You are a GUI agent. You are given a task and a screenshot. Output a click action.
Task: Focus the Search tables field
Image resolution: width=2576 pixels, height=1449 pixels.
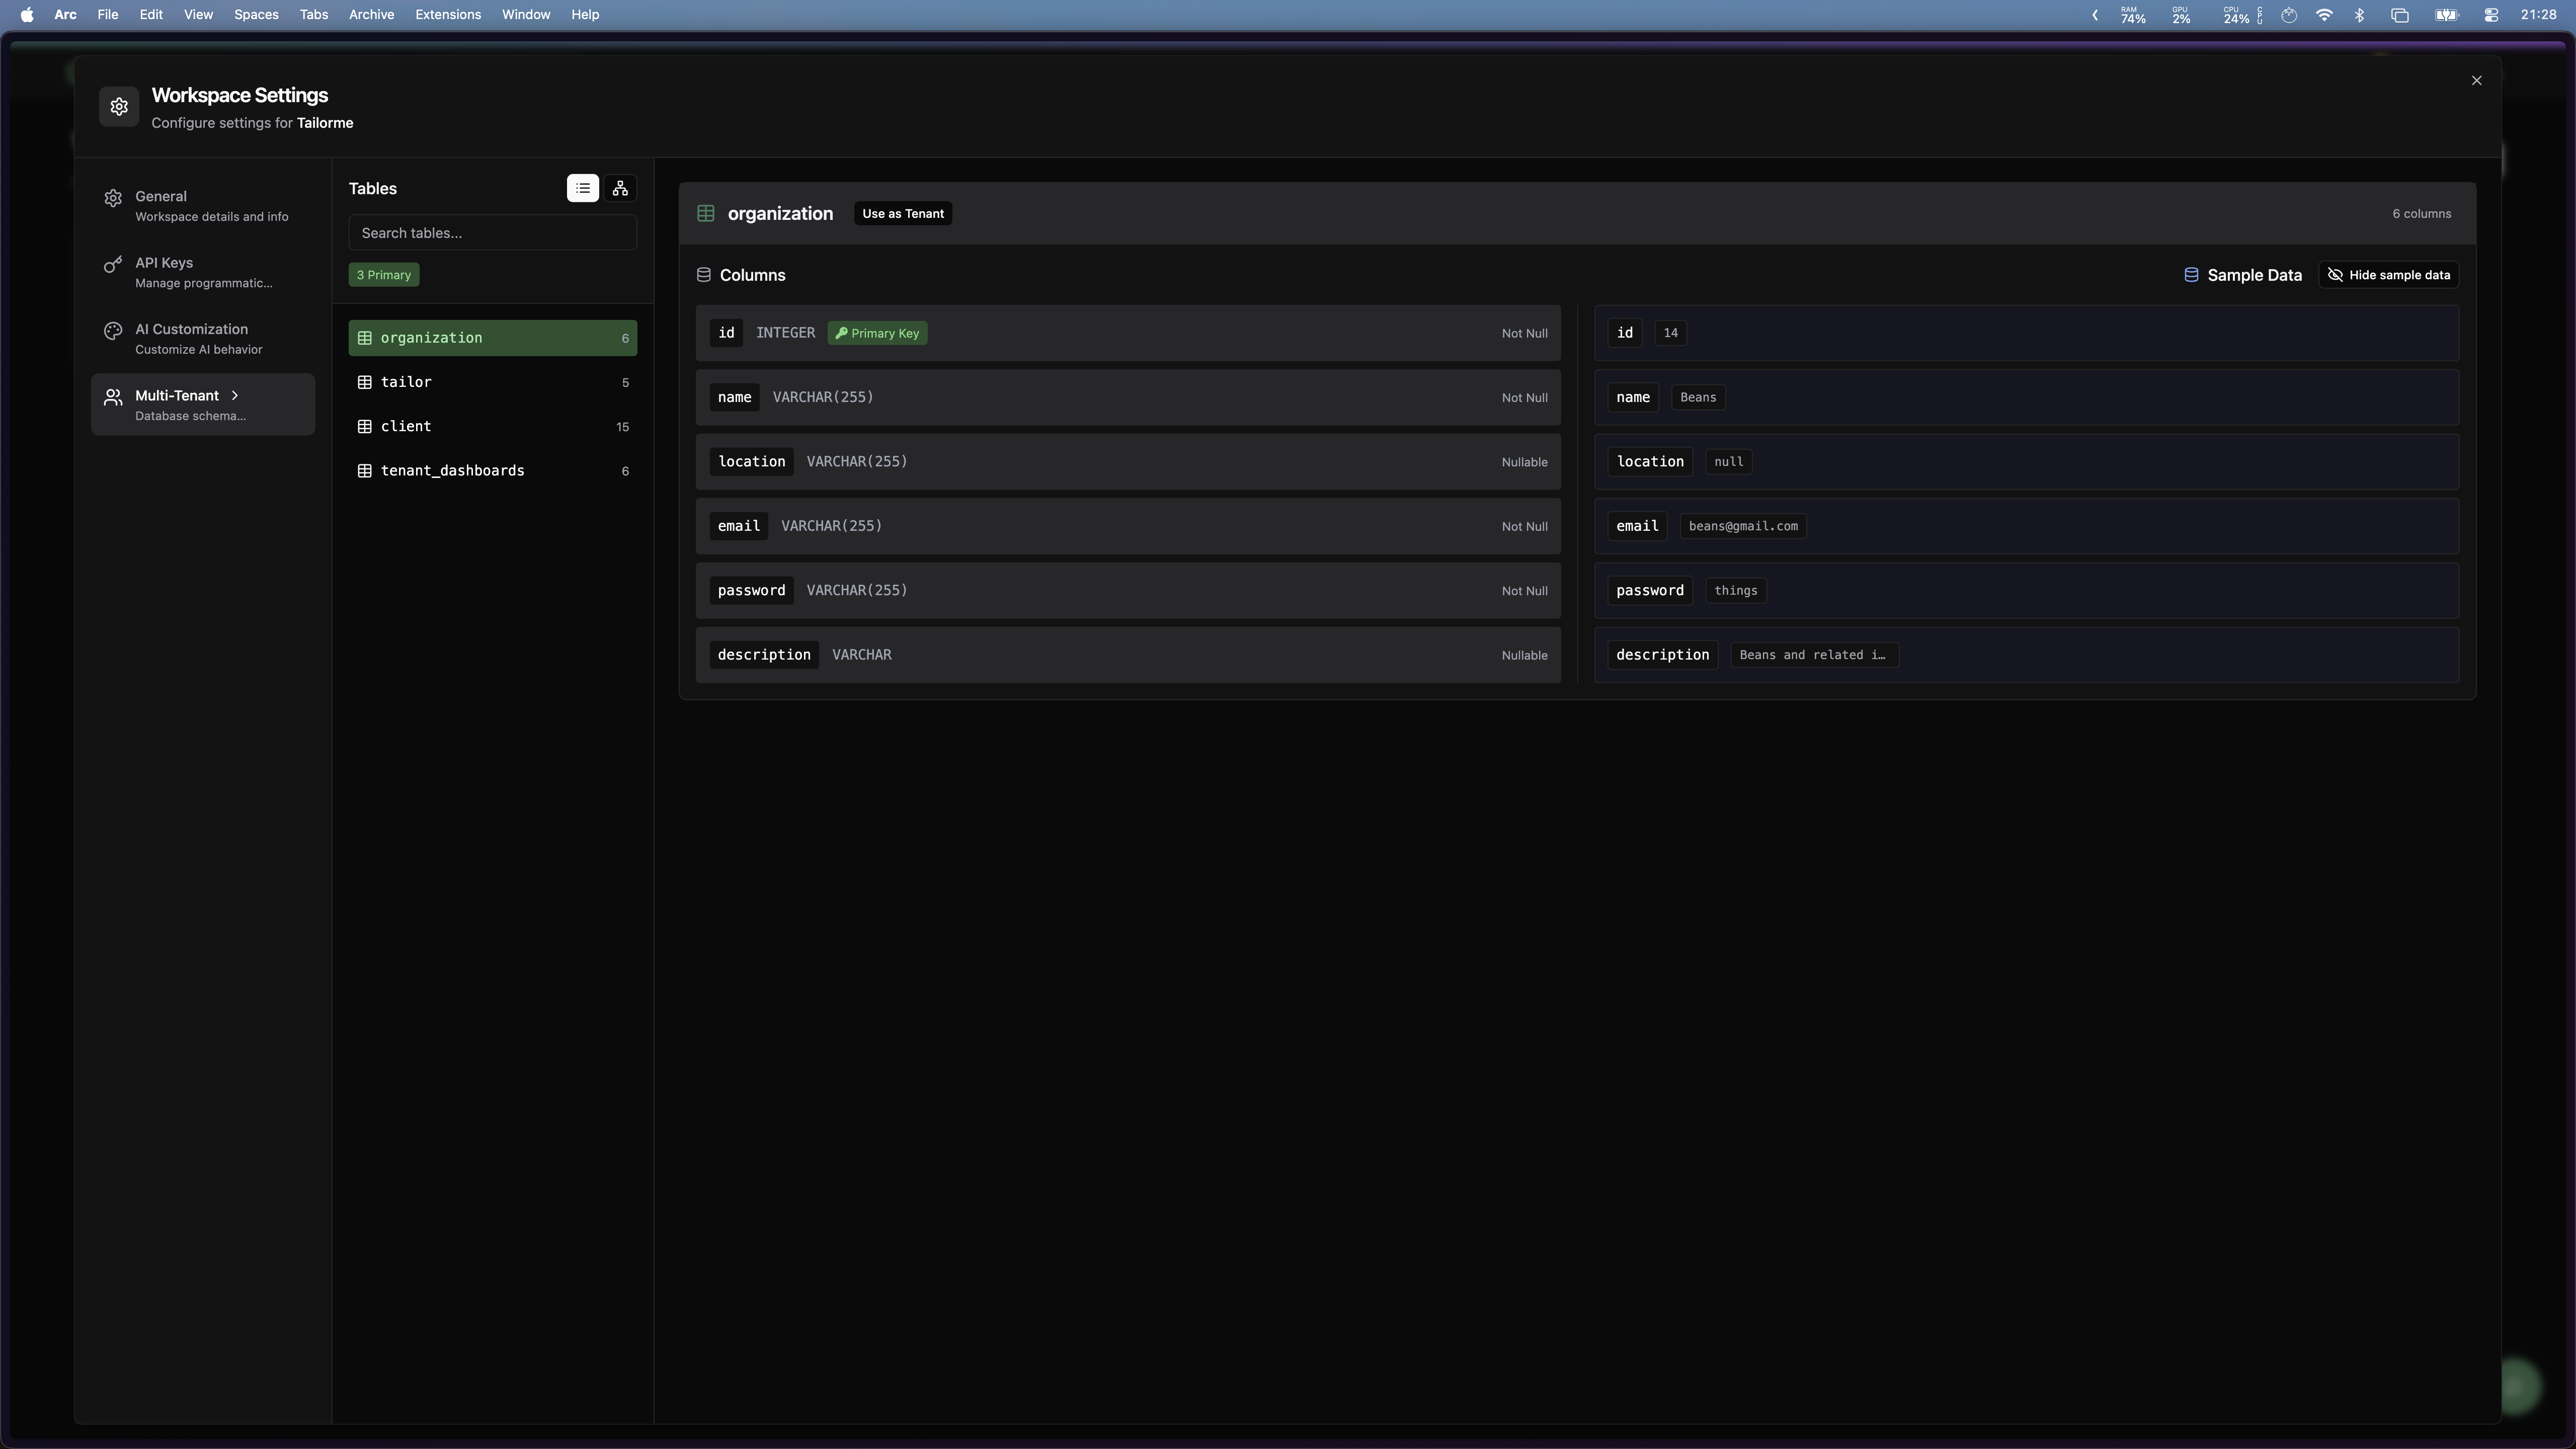(492, 233)
